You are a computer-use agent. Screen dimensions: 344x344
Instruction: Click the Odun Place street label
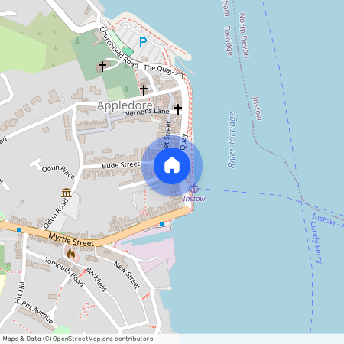tap(59, 172)
